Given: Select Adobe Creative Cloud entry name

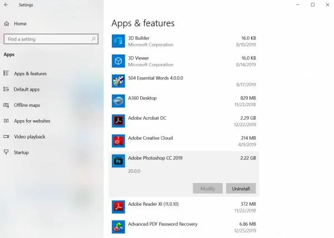Looking at the screenshot, I should pyautogui.click(x=150, y=138).
